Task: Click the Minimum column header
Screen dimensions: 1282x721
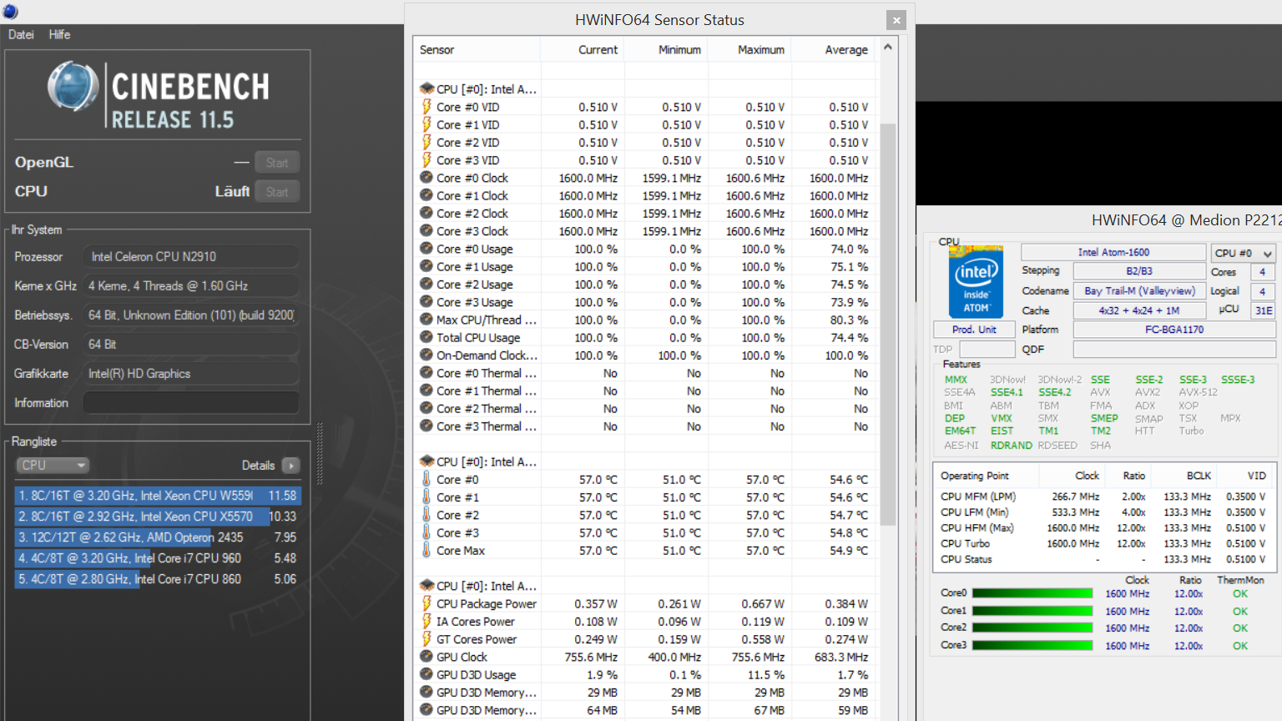Action: point(665,50)
